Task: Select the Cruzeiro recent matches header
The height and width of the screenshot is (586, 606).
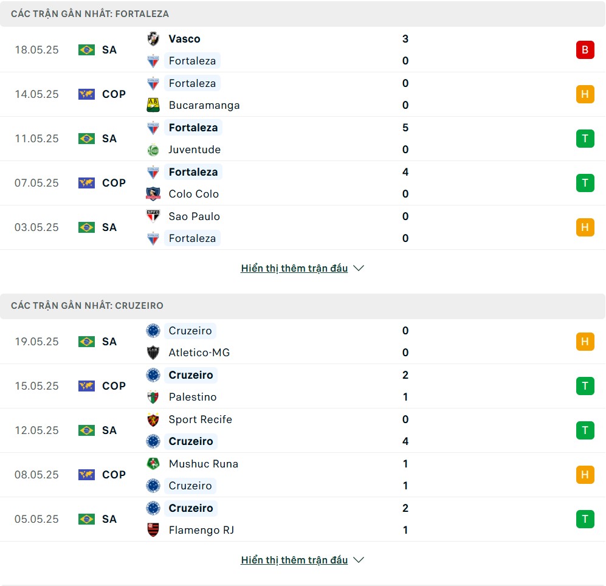Action: [303, 306]
